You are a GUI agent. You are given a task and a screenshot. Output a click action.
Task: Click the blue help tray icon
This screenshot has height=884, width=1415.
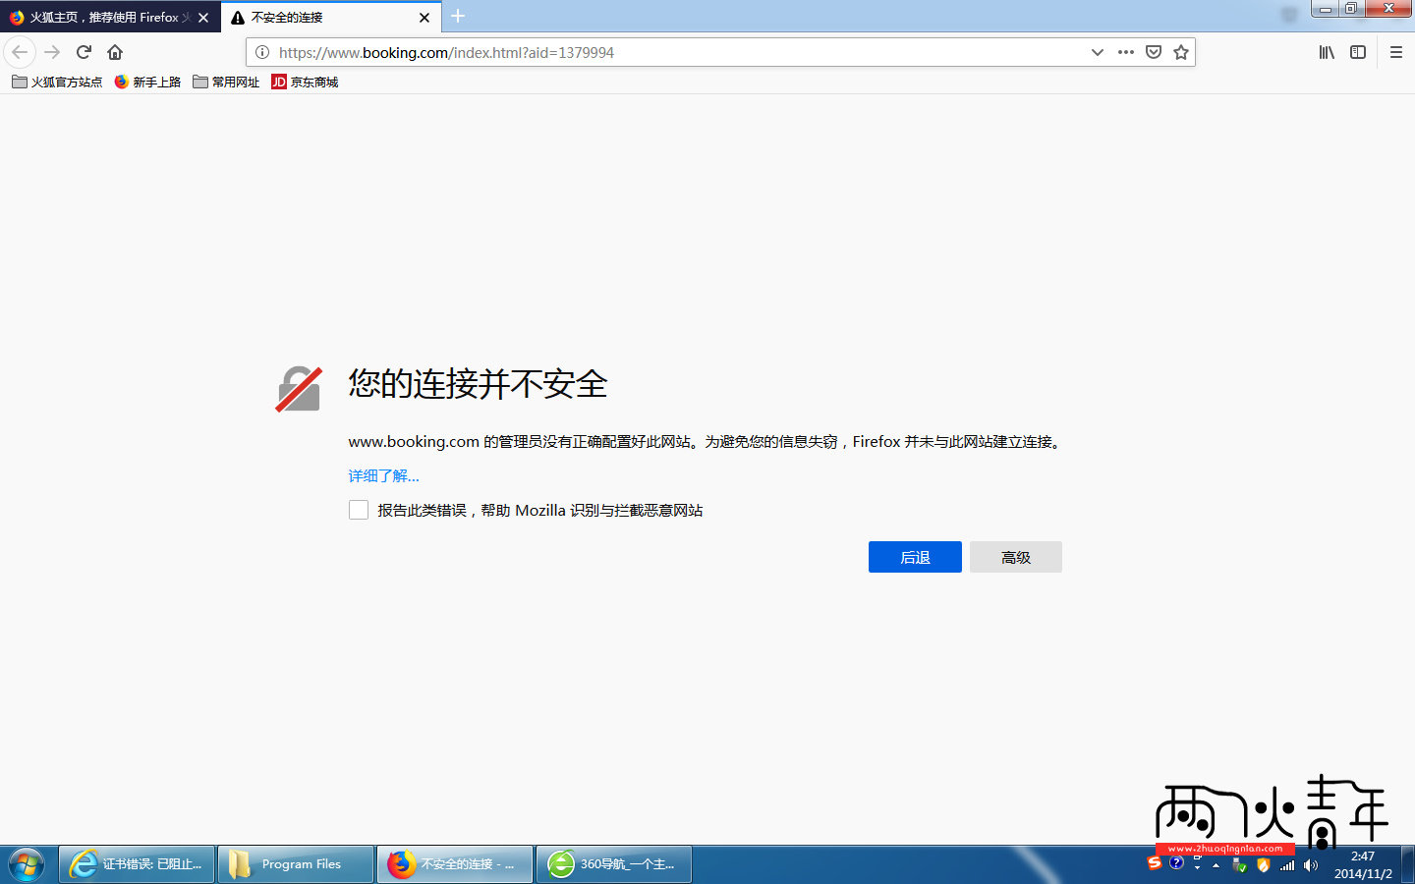click(1176, 863)
